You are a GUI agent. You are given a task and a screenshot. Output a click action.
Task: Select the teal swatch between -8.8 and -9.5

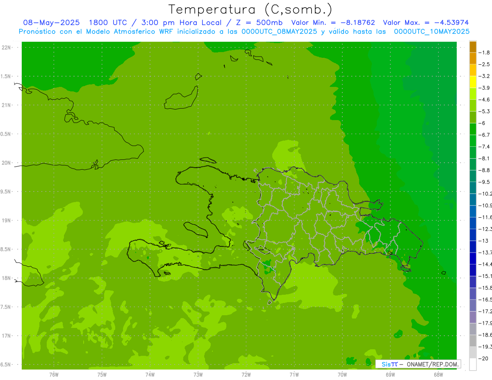pos(473,176)
